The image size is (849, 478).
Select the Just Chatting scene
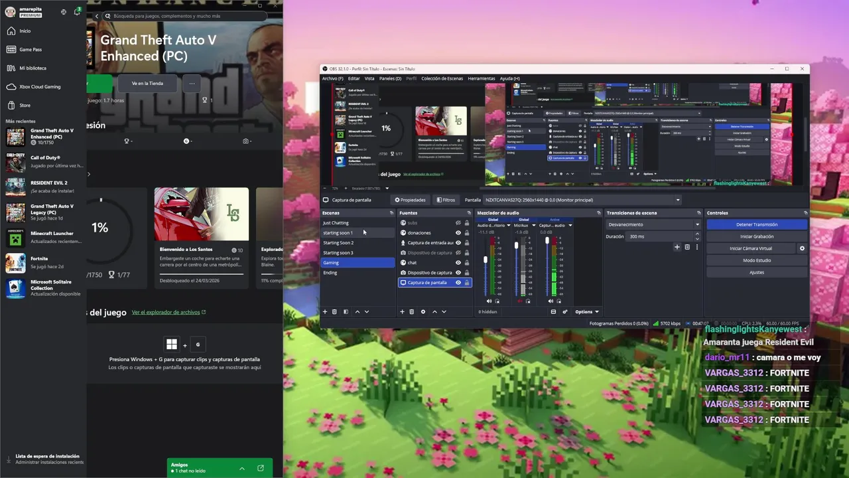point(336,223)
